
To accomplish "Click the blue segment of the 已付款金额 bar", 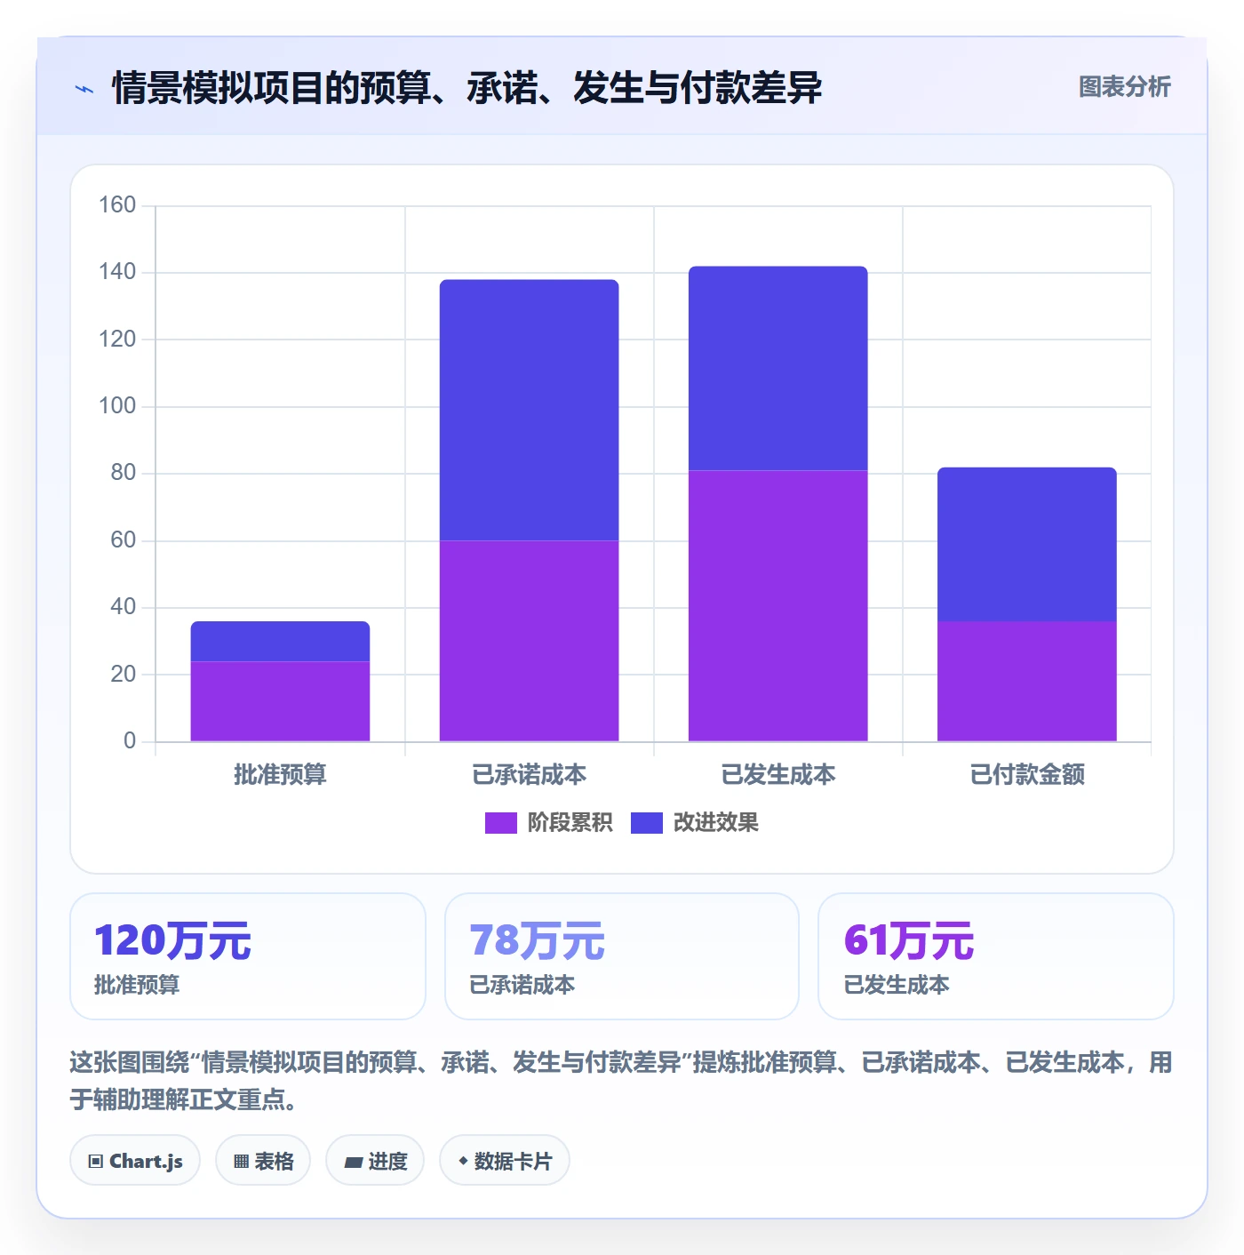I will tap(1026, 544).
